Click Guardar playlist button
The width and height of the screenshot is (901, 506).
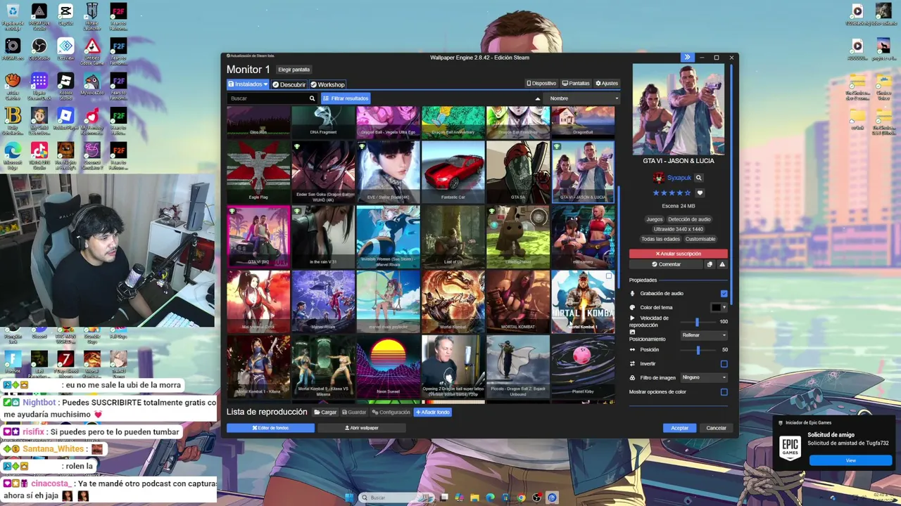[354, 413]
